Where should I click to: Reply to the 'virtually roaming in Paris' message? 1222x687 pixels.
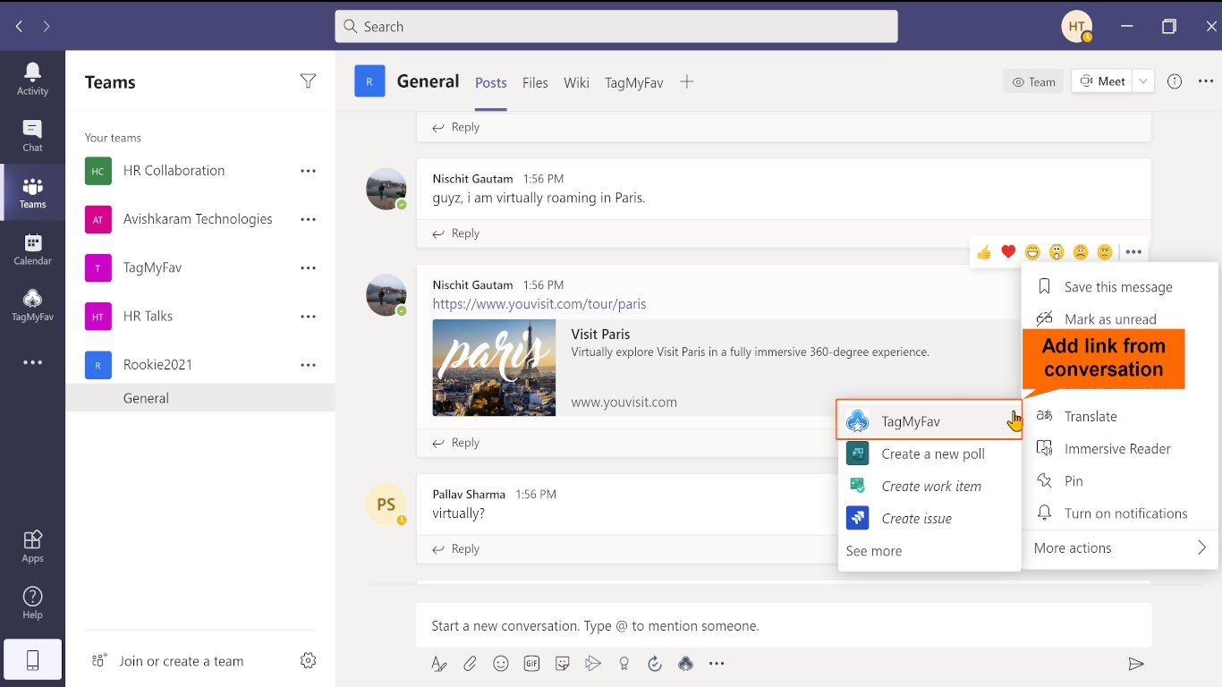point(456,233)
